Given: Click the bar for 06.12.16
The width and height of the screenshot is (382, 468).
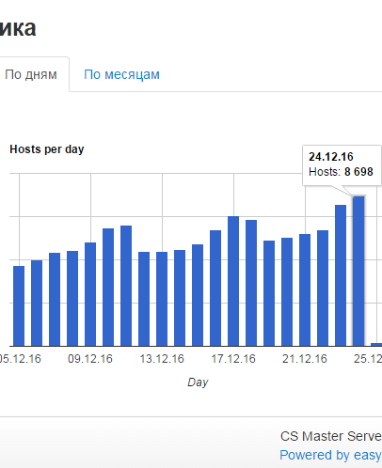Looking at the screenshot, I should [37, 304].
